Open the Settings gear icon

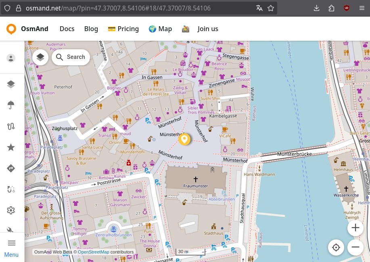click(x=11, y=210)
